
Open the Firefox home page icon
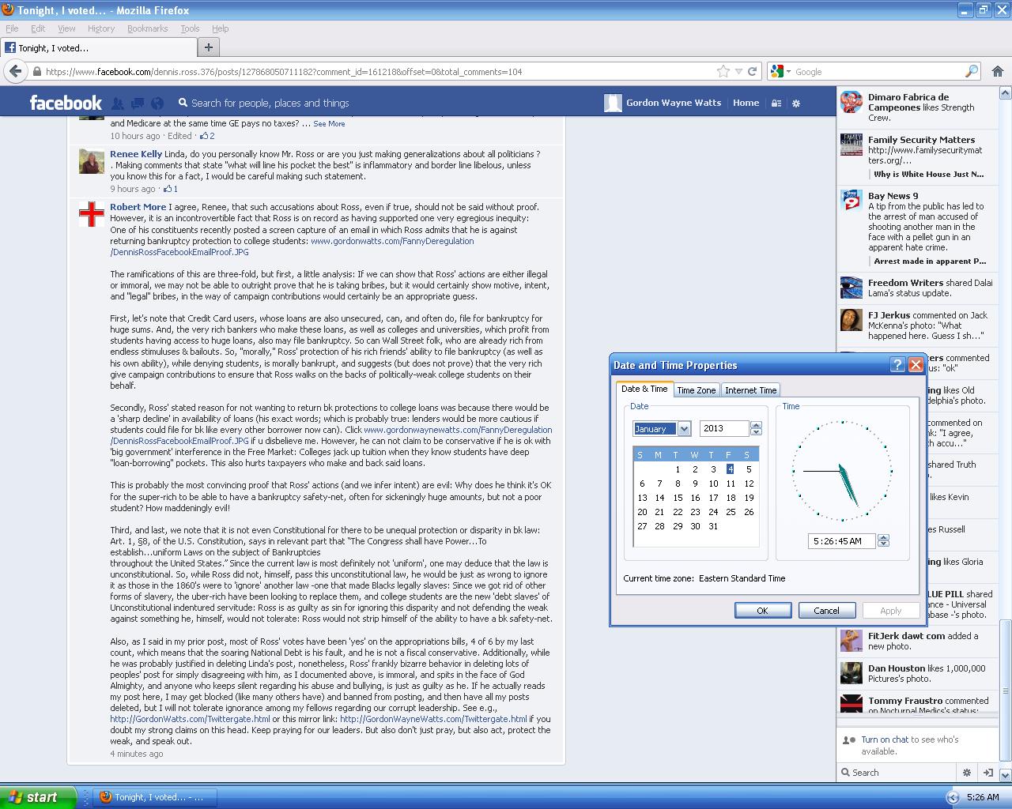click(x=997, y=71)
